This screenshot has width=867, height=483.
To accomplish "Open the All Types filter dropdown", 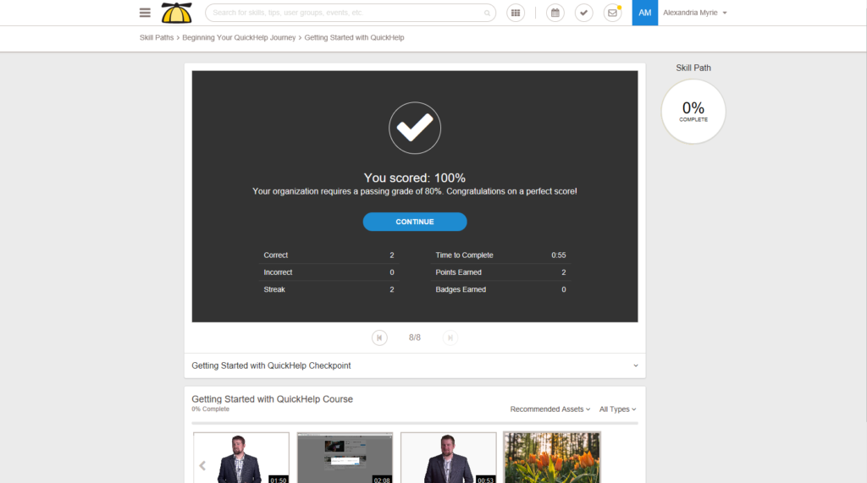I will 617,409.
